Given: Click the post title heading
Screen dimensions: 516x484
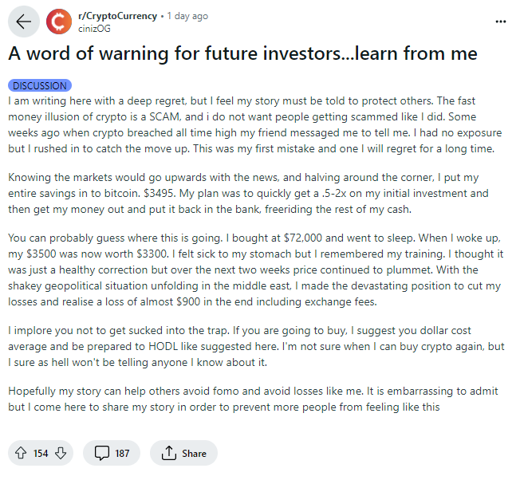Looking at the screenshot, I should pyautogui.click(x=242, y=53).
